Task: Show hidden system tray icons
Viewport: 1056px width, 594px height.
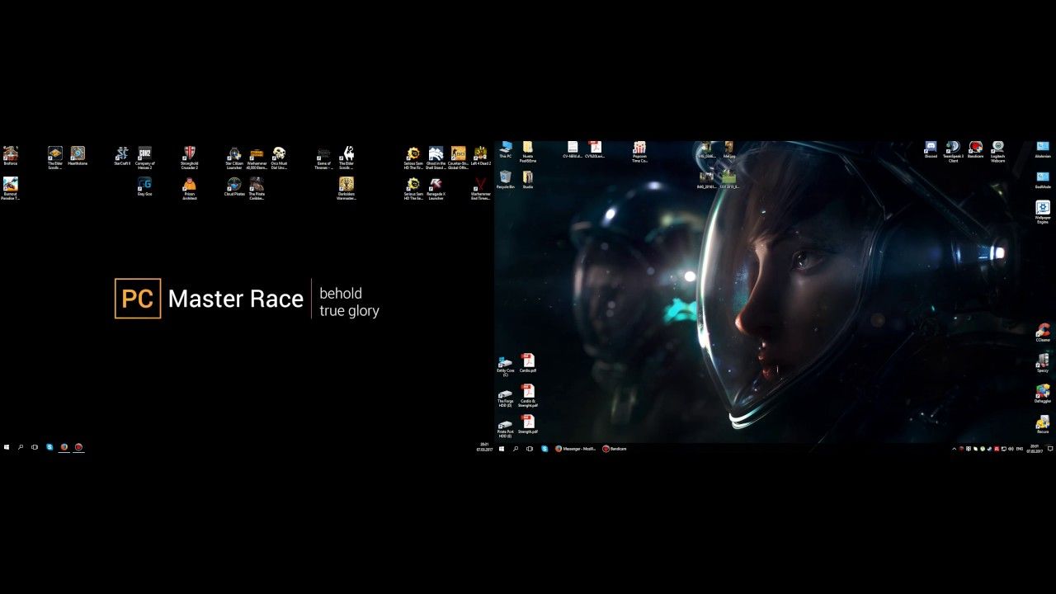Action: coord(954,449)
